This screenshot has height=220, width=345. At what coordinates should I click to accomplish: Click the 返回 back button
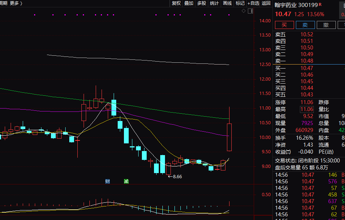(266, 3)
